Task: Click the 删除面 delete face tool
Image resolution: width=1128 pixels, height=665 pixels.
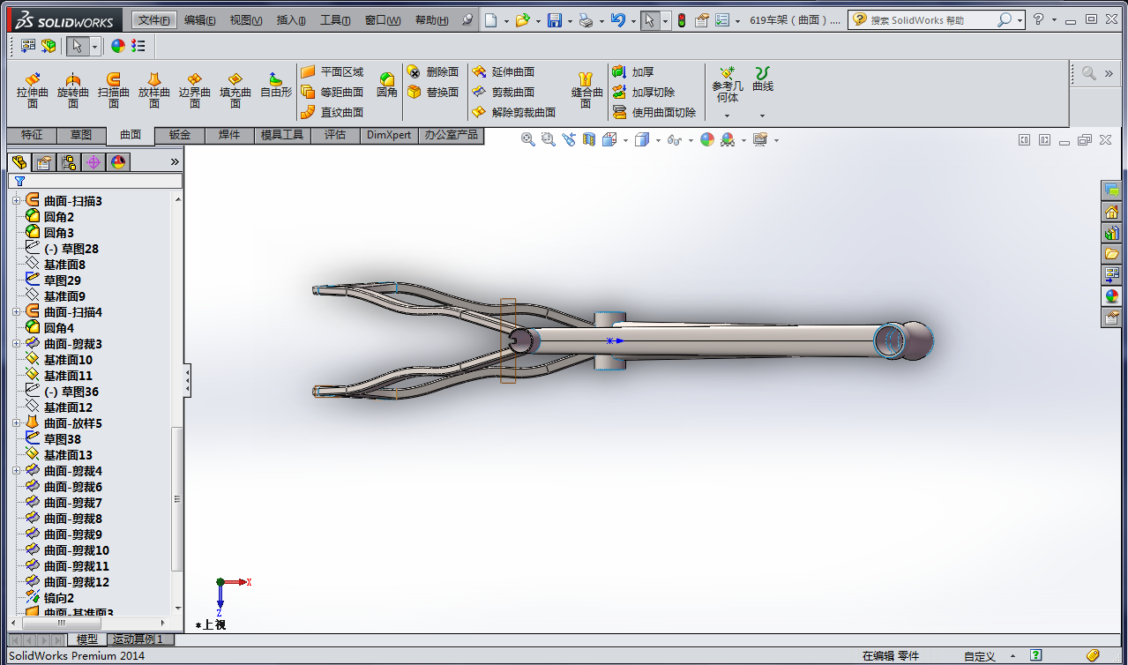Action: (x=432, y=71)
